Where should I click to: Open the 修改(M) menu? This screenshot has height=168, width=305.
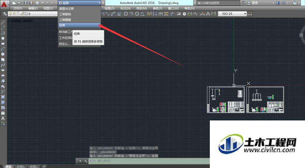[142, 8]
